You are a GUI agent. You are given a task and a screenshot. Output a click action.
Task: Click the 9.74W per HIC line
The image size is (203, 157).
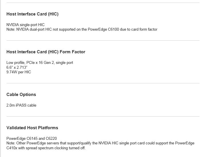click(x=19, y=72)
